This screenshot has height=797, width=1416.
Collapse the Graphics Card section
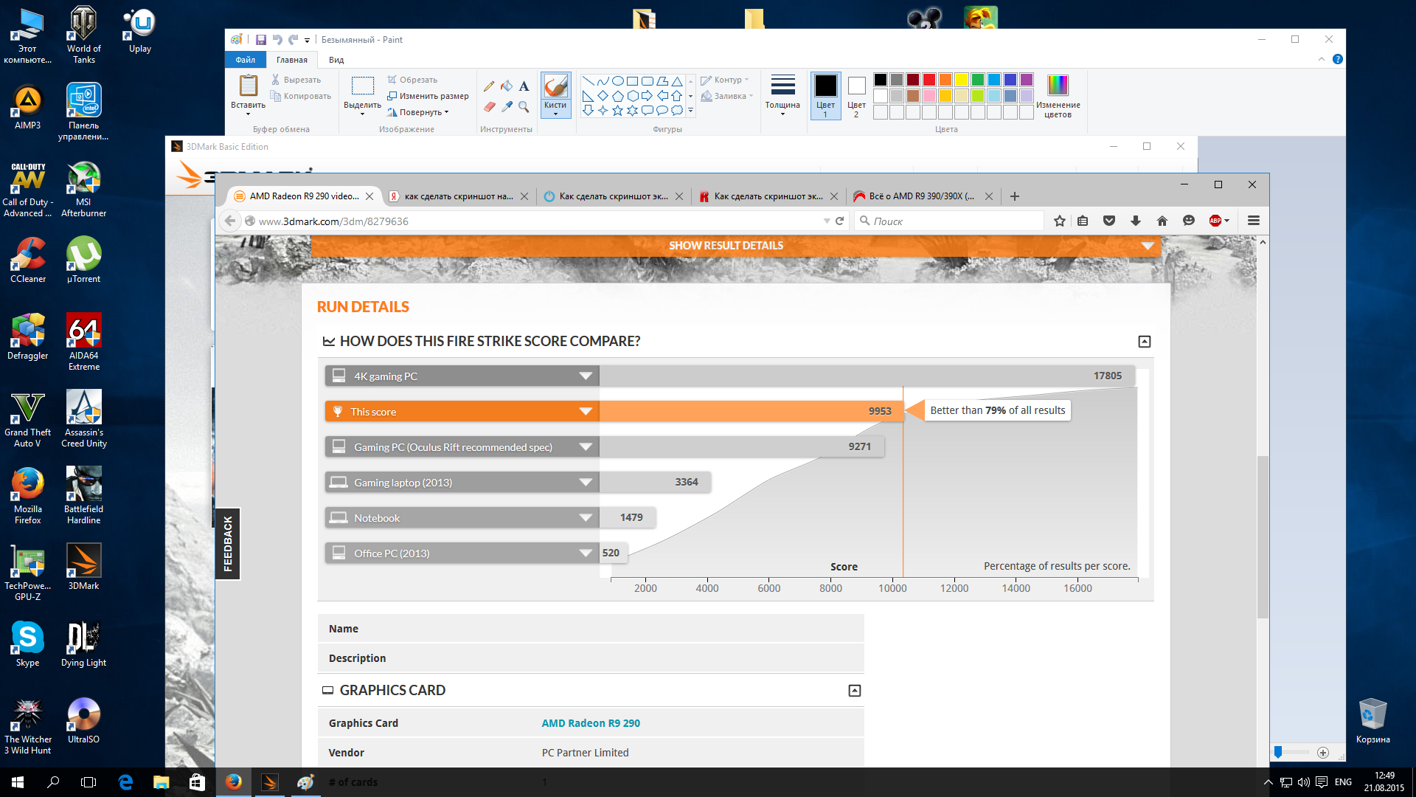click(855, 691)
